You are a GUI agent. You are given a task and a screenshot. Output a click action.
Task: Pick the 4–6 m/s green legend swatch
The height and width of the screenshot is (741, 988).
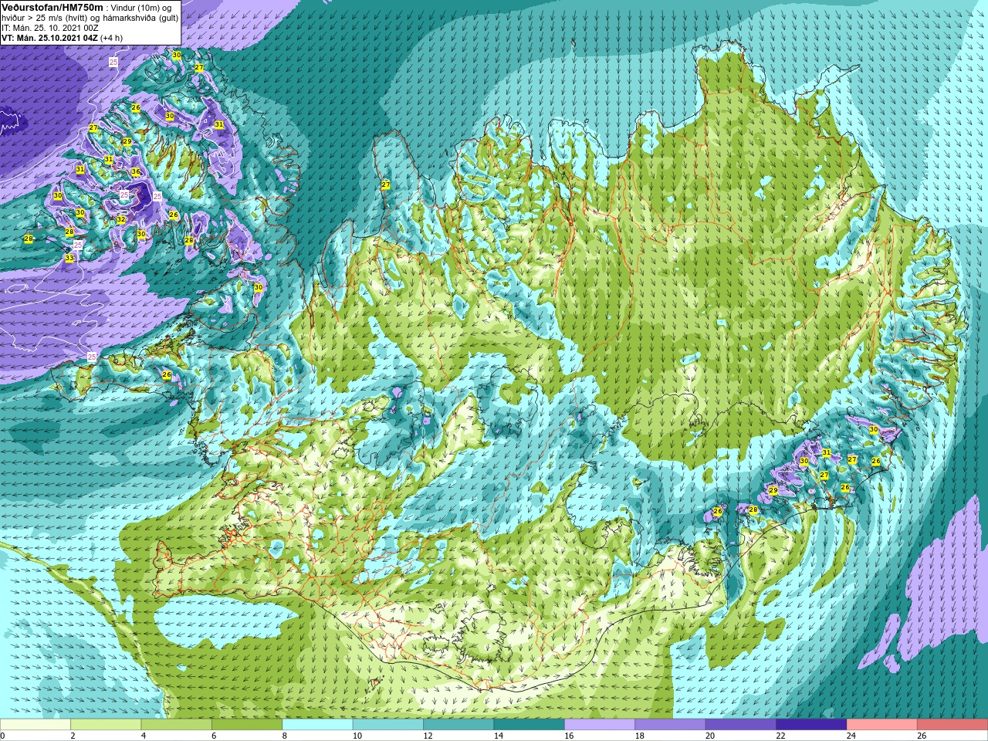point(177,724)
